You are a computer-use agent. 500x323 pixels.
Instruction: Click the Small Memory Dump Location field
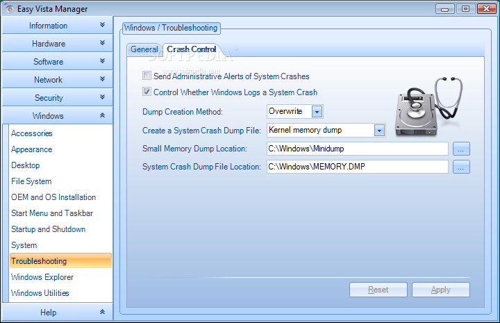point(358,149)
